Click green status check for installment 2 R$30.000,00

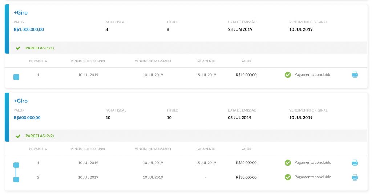288,177
